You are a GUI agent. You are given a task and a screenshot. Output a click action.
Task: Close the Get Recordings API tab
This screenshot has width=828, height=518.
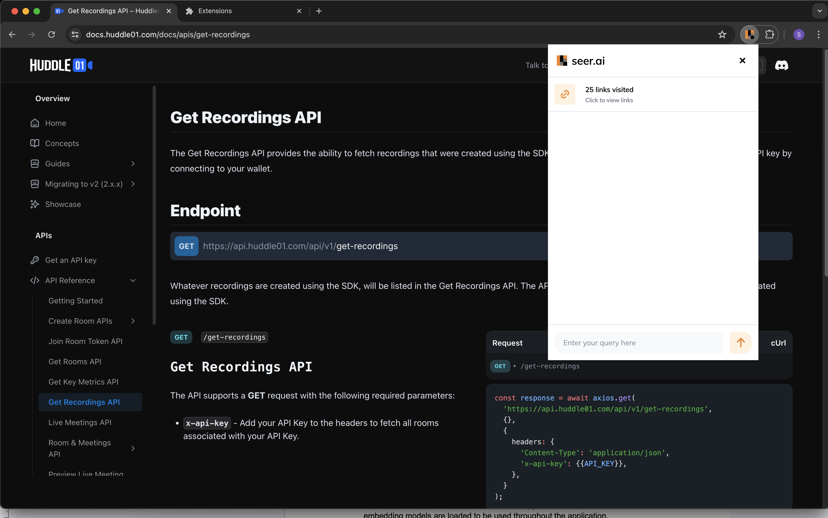[169, 11]
